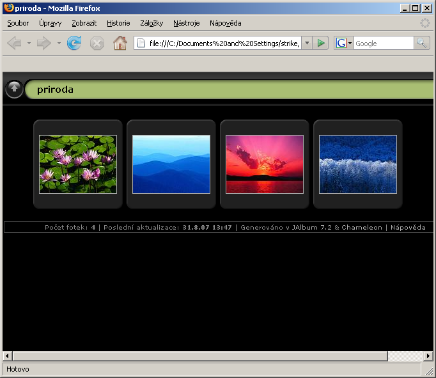This screenshot has width=436, height=378.
Task: Click the priroda album title
Action: pyautogui.click(x=55, y=90)
